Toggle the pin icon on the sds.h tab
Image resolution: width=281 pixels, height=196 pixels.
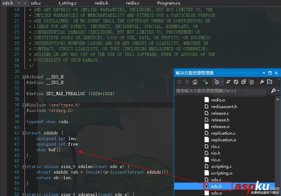point(19,3)
